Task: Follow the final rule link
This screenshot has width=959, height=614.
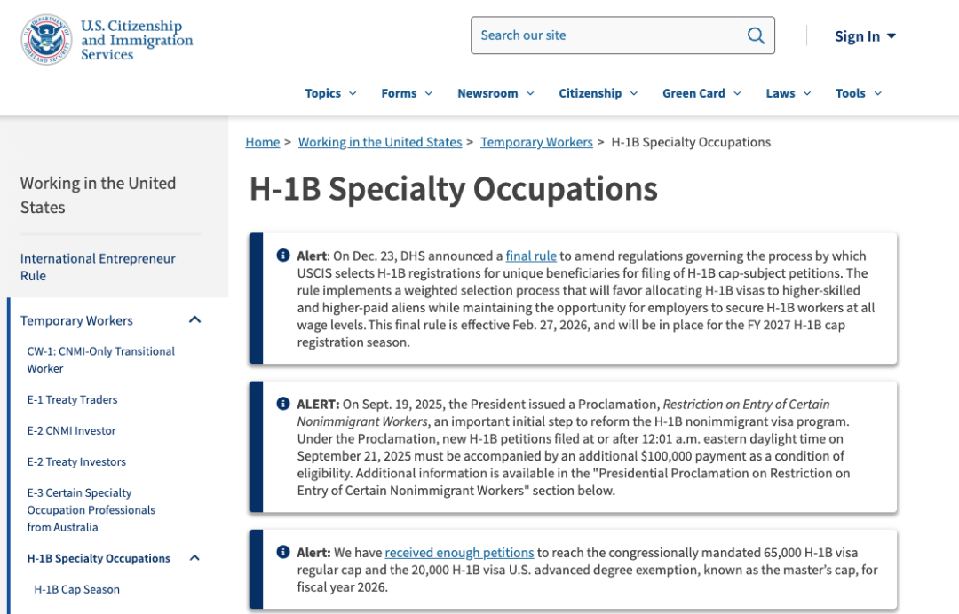Action: tap(531, 256)
